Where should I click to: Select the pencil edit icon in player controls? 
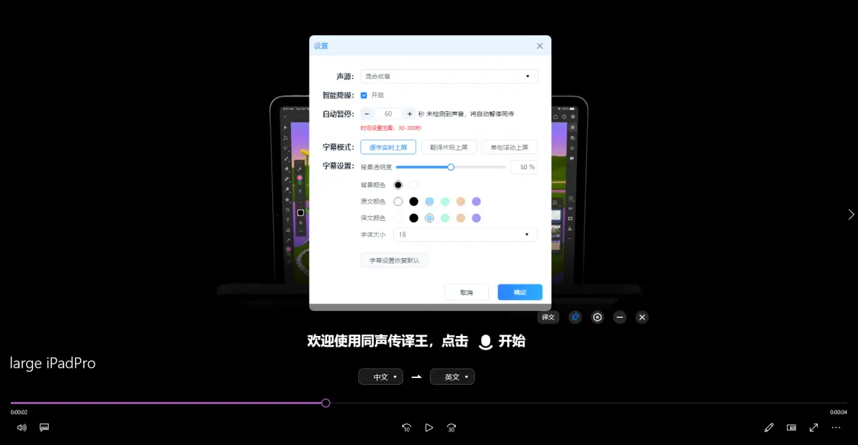[x=769, y=427]
